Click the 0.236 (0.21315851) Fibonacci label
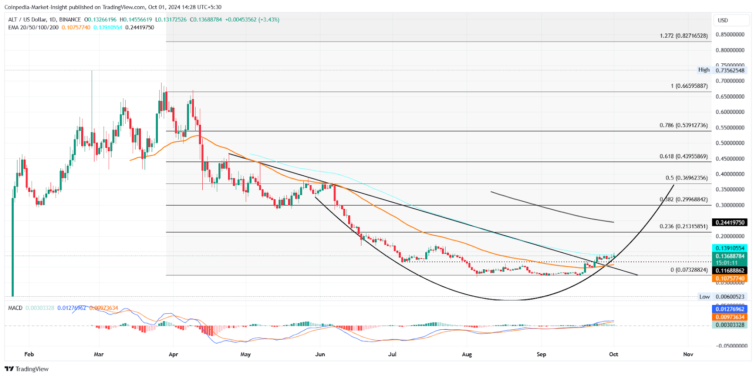756x377 pixels. (684, 226)
